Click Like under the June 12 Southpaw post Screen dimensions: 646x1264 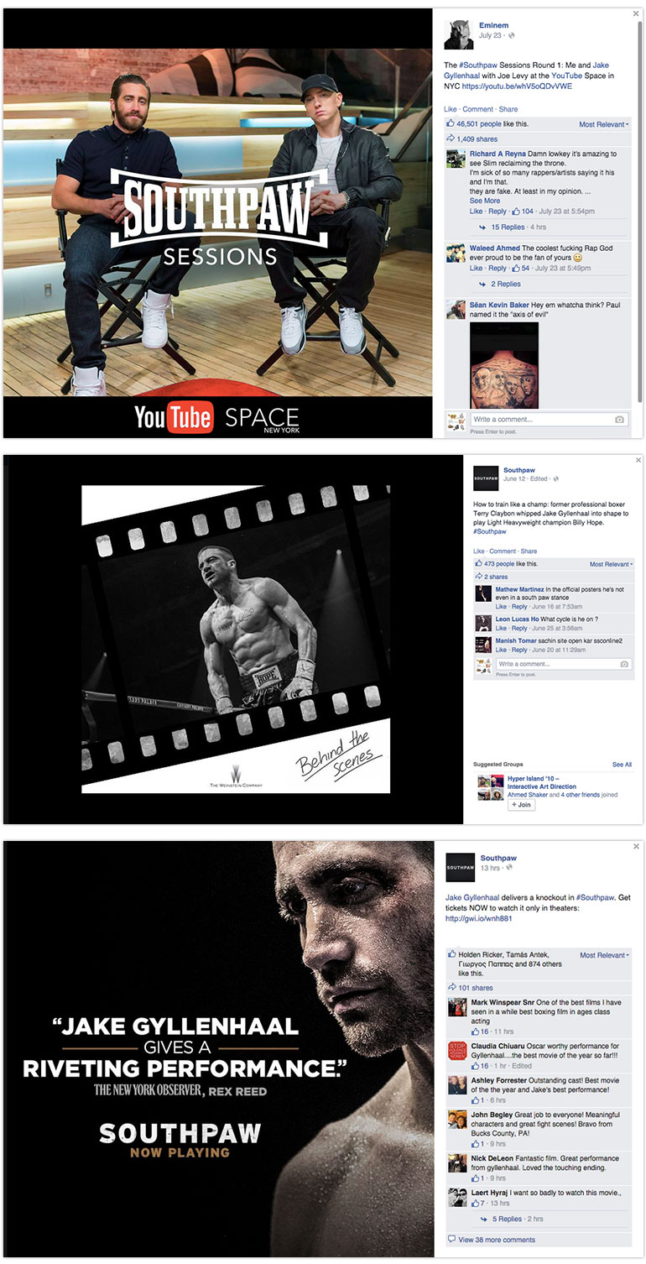pyautogui.click(x=479, y=551)
